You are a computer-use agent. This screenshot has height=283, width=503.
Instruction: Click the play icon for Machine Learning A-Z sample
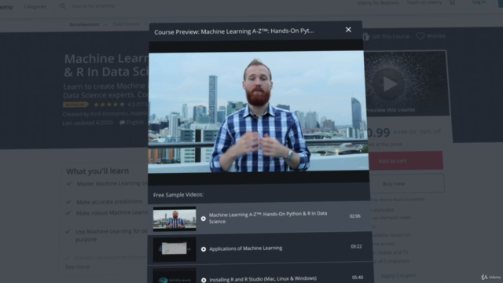[x=204, y=219]
